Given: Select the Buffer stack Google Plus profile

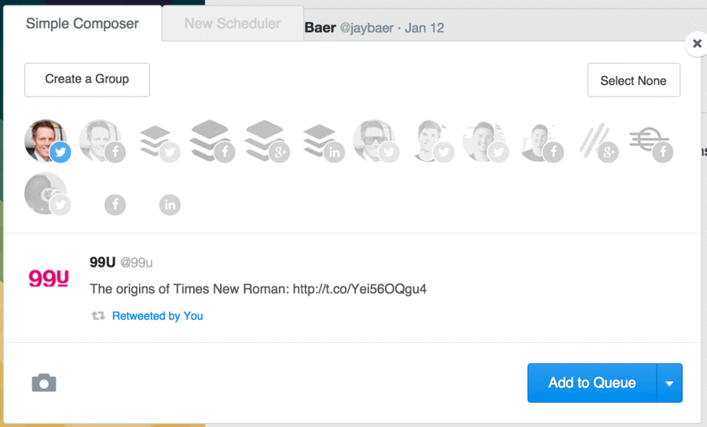Looking at the screenshot, I should click(x=268, y=142).
